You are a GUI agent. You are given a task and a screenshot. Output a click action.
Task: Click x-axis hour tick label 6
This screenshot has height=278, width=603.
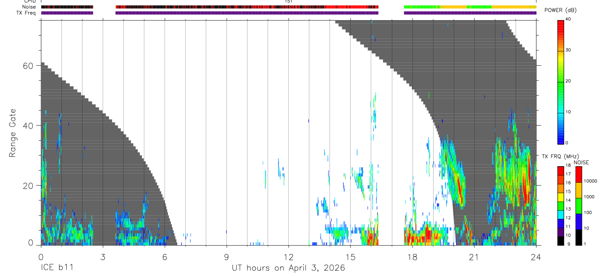(164, 257)
